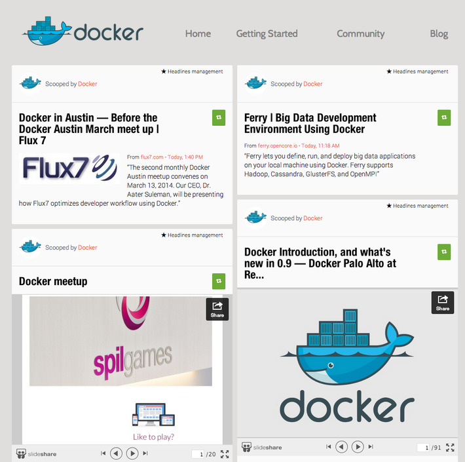Click the Docker whale logo in header
This screenshot has height=462, width=465.
(83, 31)
